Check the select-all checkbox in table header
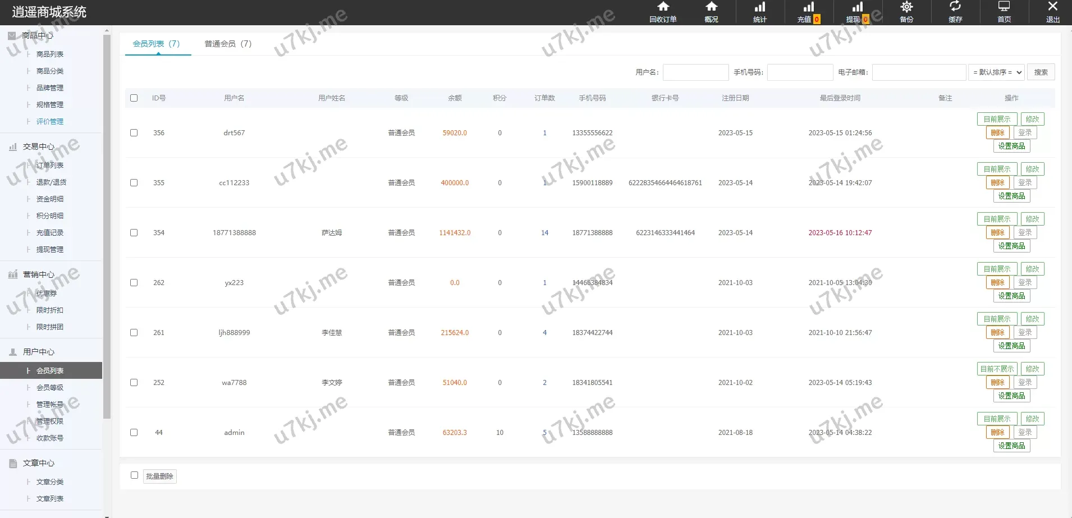This screenshot has height=518, width=1072. 134,98
